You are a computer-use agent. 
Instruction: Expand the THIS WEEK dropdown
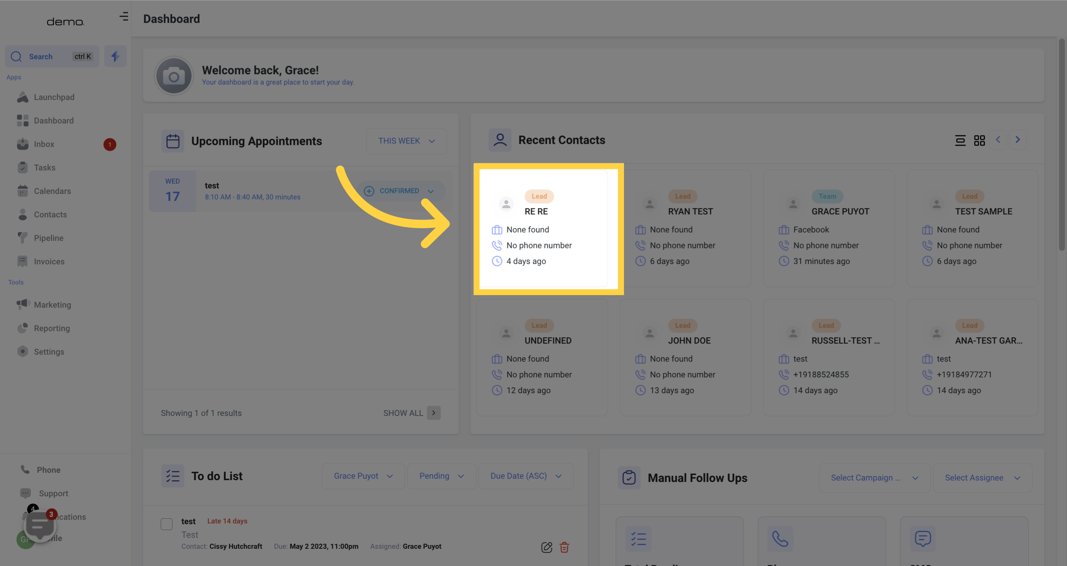406,141
